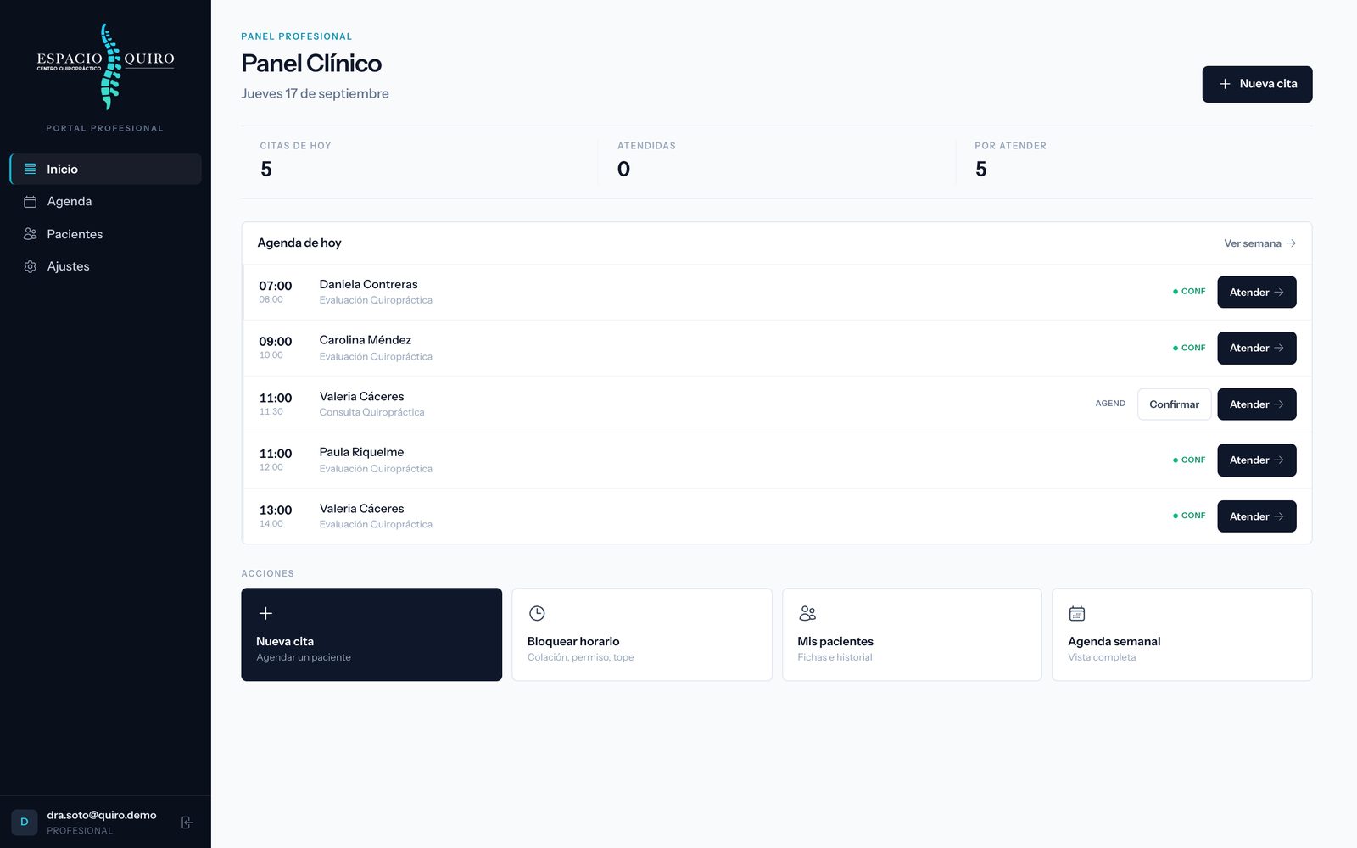Viewport: 1357px width, 848px height.
Task: Click the Atendidas value 0
Action: tap(623, 170)
